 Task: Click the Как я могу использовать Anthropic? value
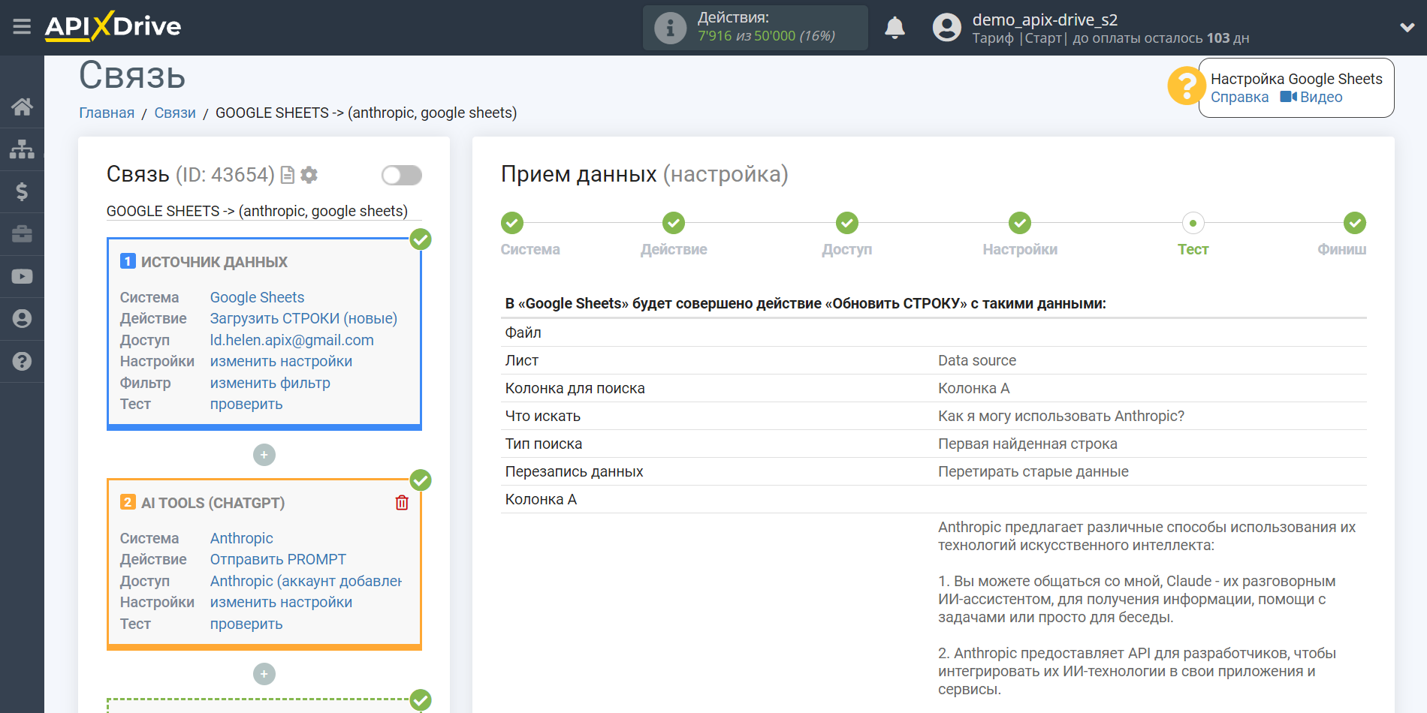[1061, 417]
